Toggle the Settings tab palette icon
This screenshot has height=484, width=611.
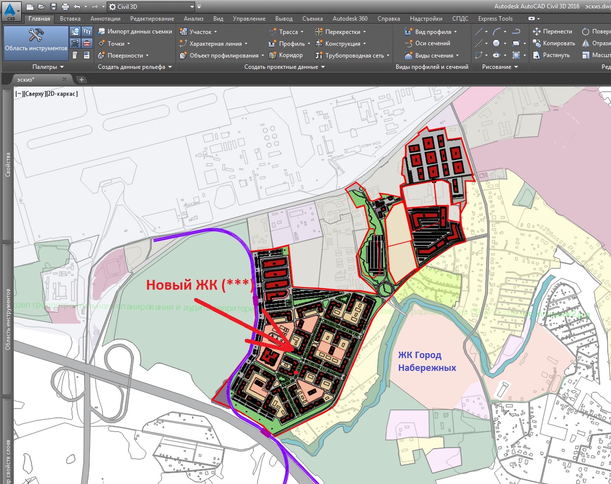click(x=87, y=31)
